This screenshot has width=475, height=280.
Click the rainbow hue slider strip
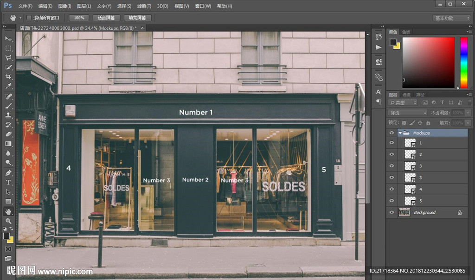(463, 62)
